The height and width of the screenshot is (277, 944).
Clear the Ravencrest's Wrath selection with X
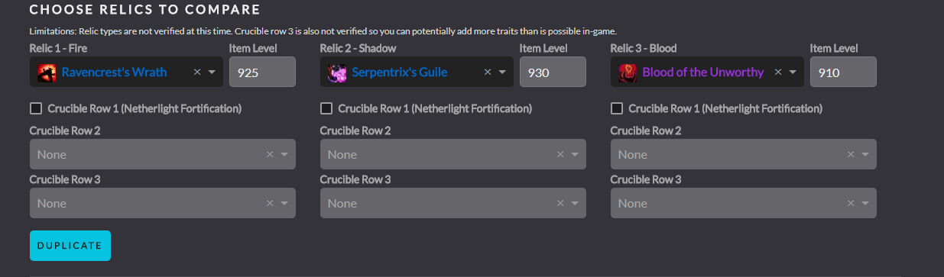point(196,72)
